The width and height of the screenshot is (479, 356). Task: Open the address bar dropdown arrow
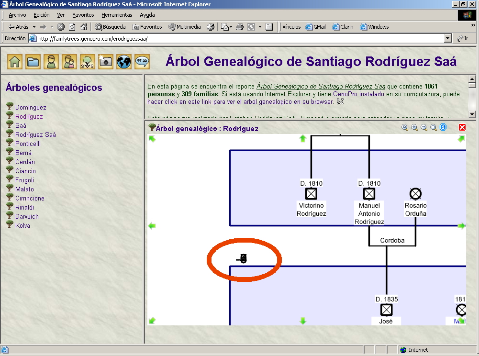tap(447, 38)
